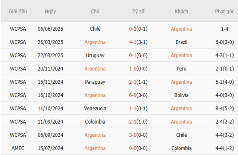238x155 pixels.
Task: Open home team Chilê in 06/06/2025 match
Action: click(x=95, y=29)
